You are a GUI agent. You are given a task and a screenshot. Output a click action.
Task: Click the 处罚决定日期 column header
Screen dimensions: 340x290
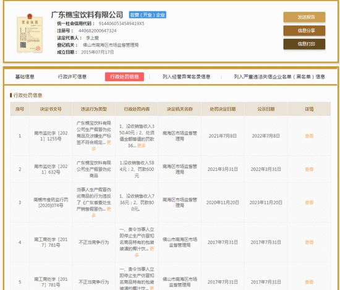[x=223, y=109]
